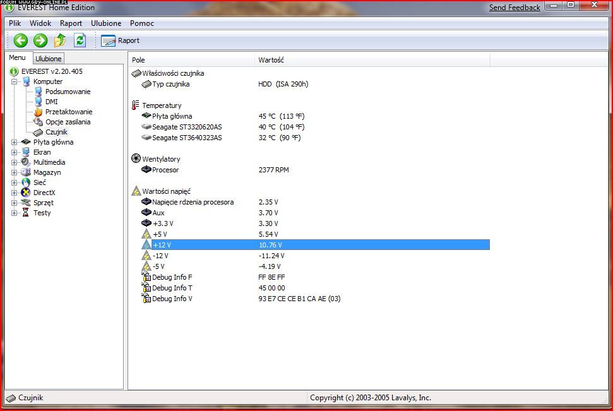Screen dimensions: 613x411
Task: Click the Send Feedback link
Action: tap(515, 8)
